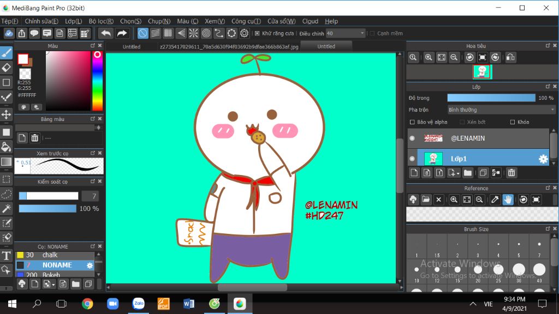Toggle Khử răng cưa checkbox
Viewport: 559px width, 314px height.
[257, 33]
